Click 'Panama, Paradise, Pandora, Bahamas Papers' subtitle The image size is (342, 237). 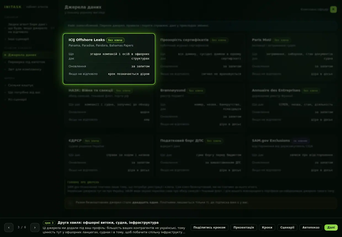point(101,45)
